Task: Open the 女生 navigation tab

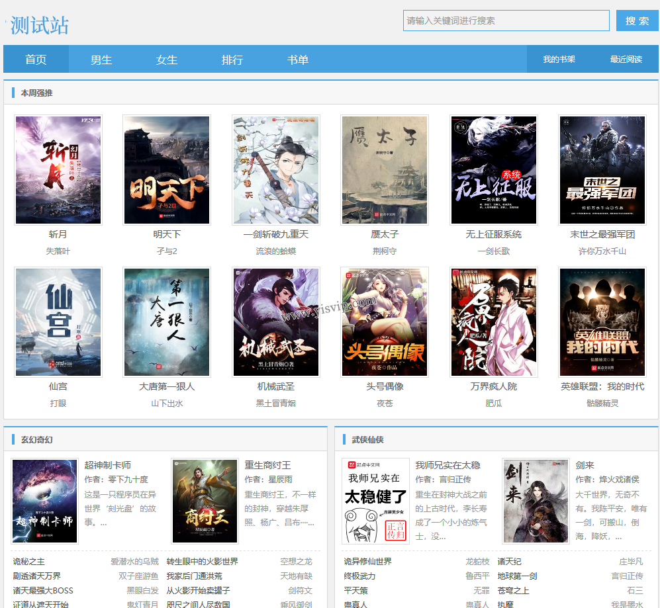Action: [167, 60]
